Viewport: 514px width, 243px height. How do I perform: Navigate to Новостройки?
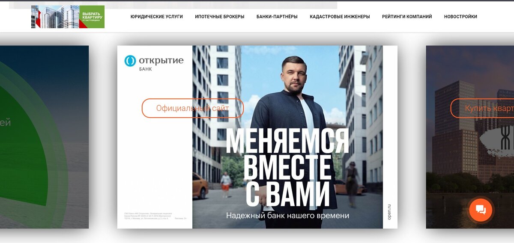click(460, 17)
